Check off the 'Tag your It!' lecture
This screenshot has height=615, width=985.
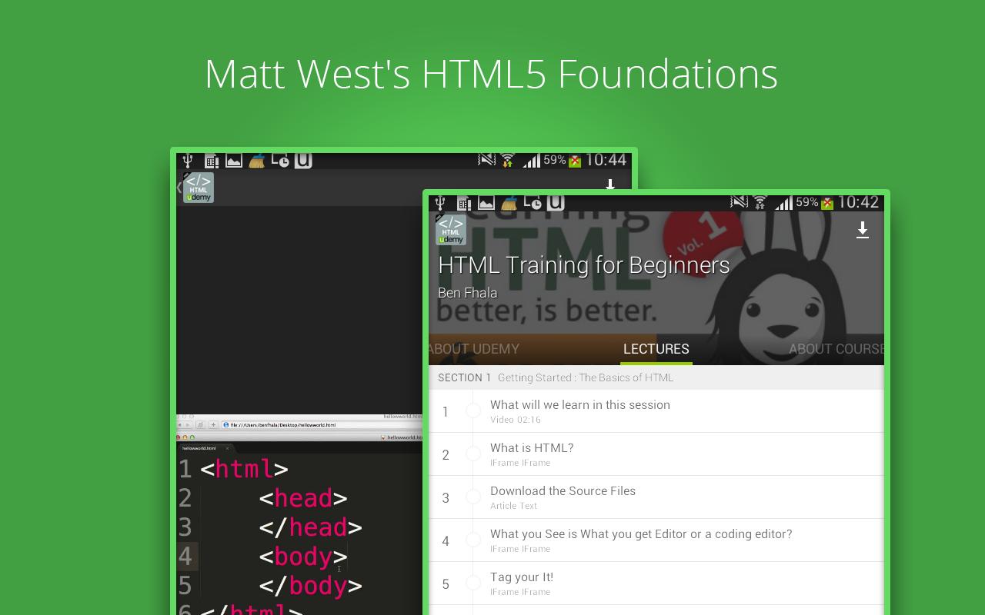pyautogui.click(x=475, y=583)
